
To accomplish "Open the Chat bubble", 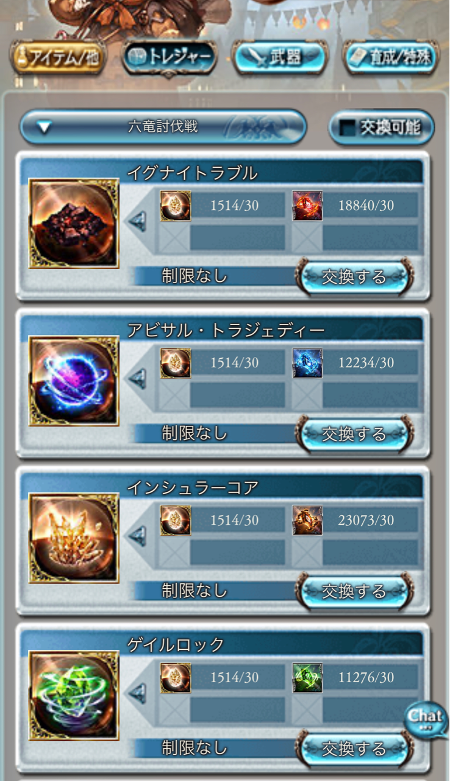I will [x=426, y=719].
